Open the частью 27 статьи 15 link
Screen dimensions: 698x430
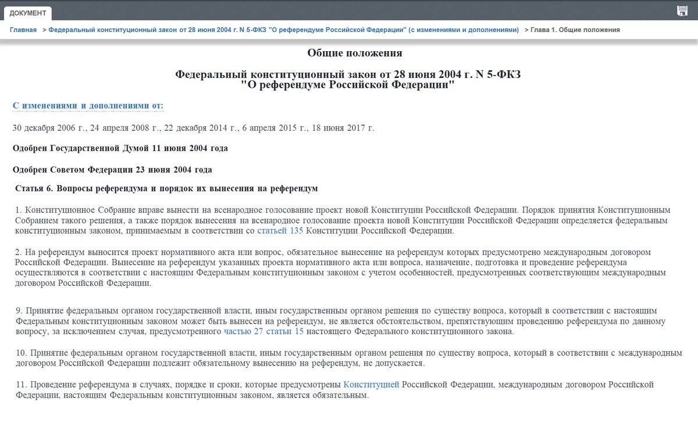pos(264,332)
